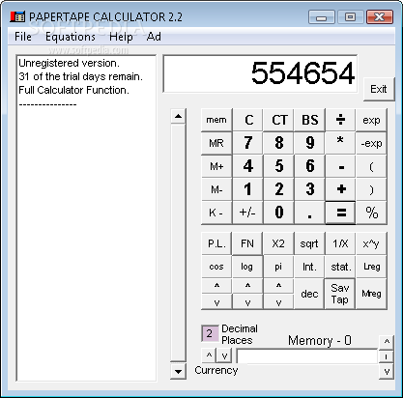This screenshot has width=403, height=398.
Task: Click the sqrt button
Action: click(309, 243)
